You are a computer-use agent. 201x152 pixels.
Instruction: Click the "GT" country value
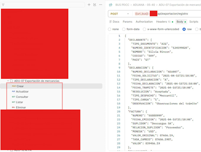pos(147,60)
